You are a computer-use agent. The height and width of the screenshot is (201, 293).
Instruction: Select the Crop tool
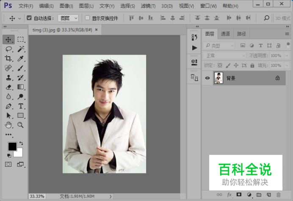[8, 58]
